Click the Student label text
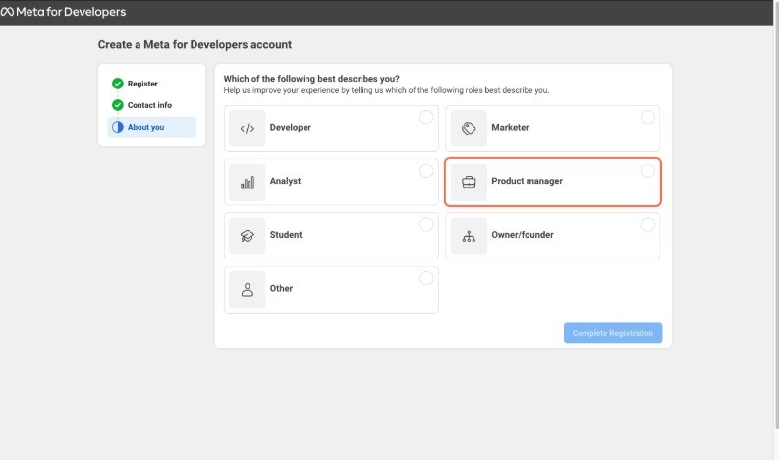Screen dimensions: 779x460 [x=286, y=235]
